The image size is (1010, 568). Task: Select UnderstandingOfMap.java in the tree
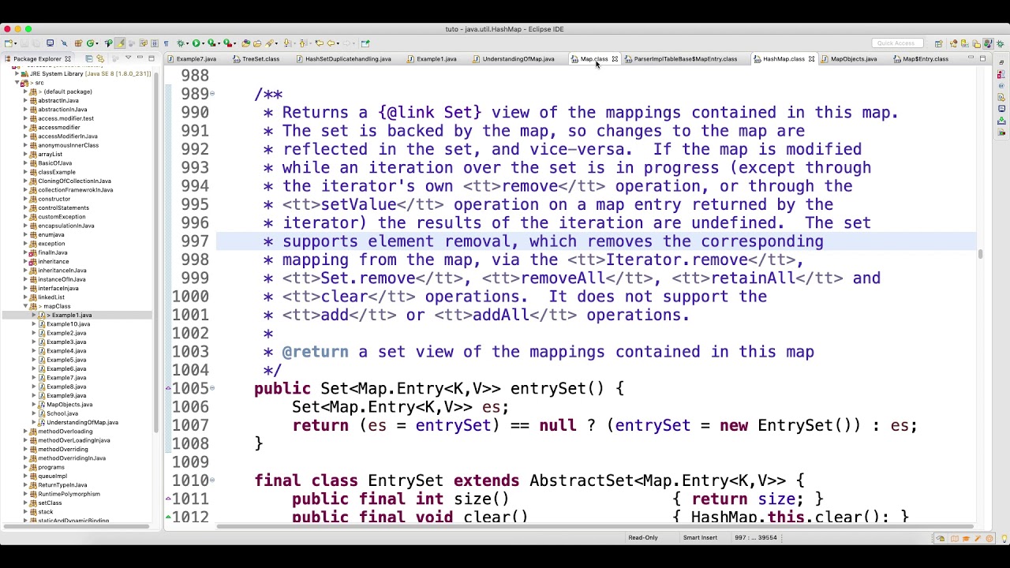(82, 422)
